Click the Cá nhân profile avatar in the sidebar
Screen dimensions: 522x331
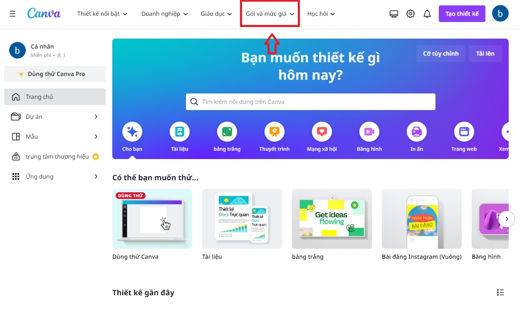click(17, 51)
